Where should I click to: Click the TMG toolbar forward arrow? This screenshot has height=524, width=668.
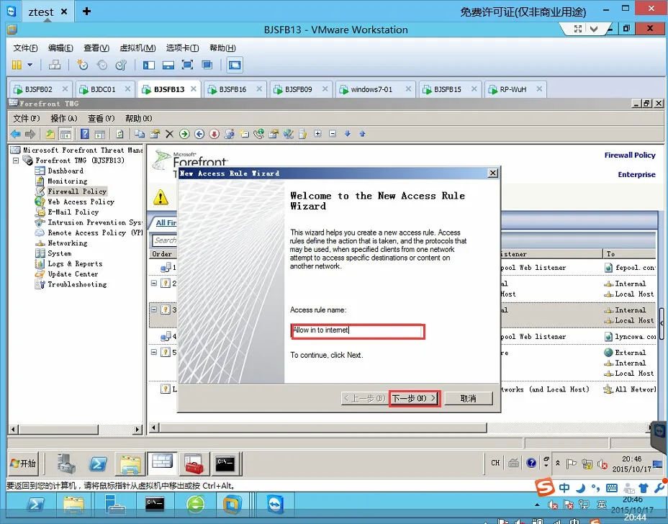30,134
